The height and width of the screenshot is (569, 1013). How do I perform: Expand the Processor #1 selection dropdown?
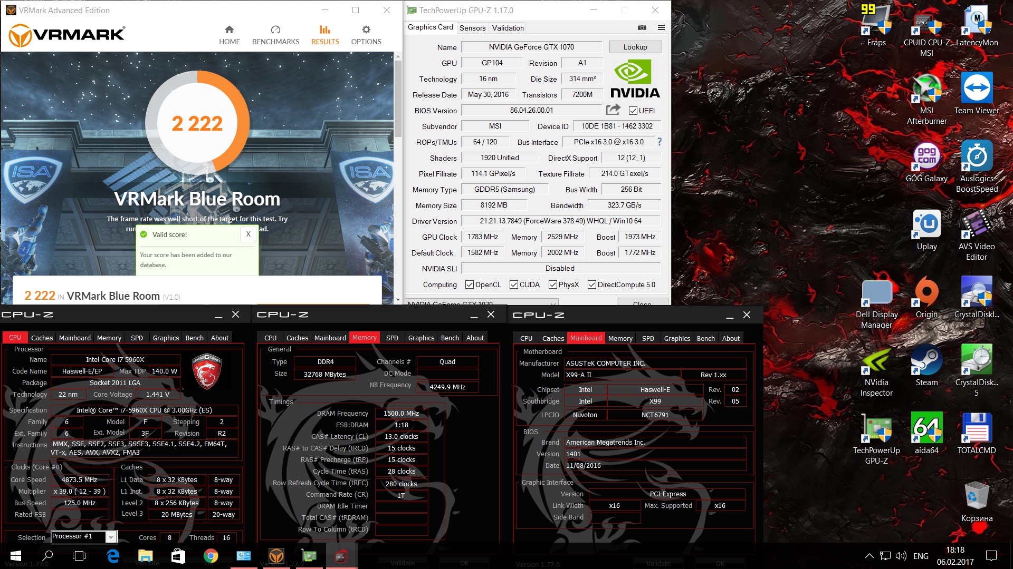[111, 537]
